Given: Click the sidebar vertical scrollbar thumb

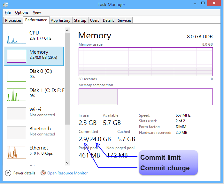Looking at the screenshot, I should pyautogui.click(x=67, y=79).
